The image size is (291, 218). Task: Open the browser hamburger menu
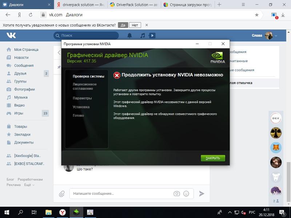[243, 5]
